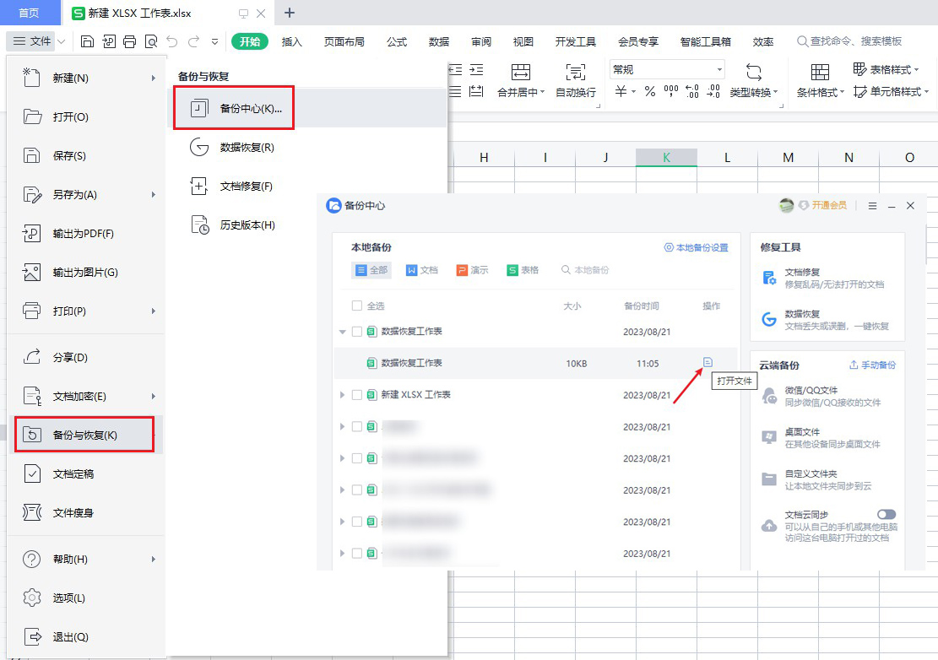This screenshot has width=938, height=660.
Task: Open the 文件 menu dropdown arrow
Action: tap(62, 41)
